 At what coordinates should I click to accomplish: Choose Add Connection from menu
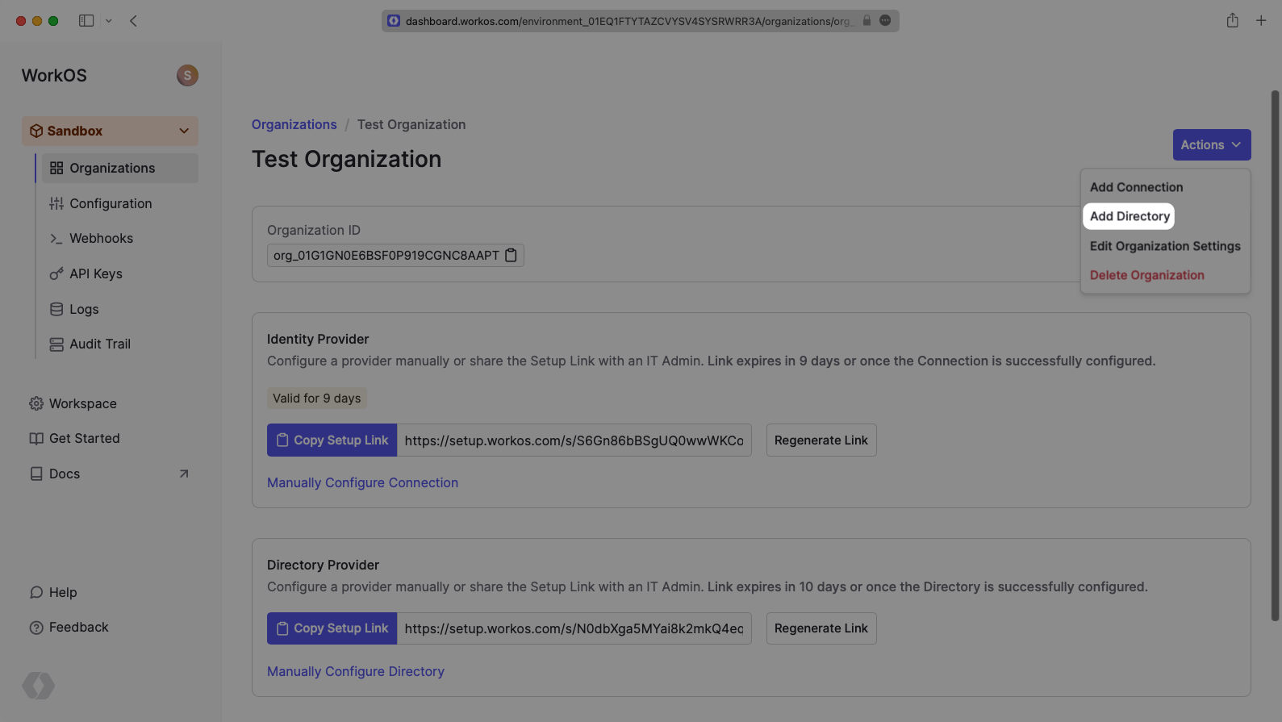click(x=1136, y=187)
